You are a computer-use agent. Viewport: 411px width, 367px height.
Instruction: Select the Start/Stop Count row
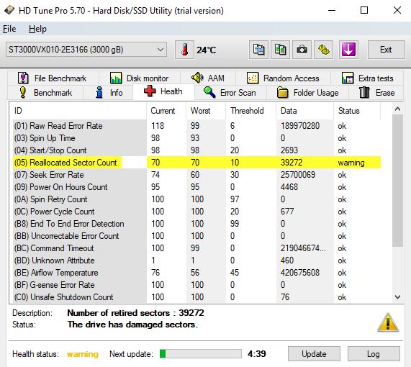[197, 150]
